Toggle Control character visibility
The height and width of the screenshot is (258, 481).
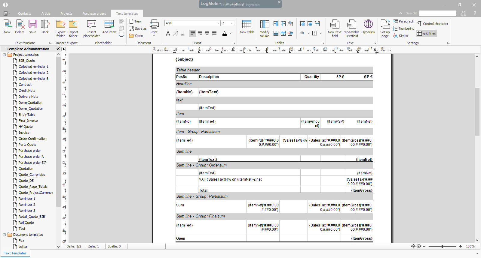(433, 24)
